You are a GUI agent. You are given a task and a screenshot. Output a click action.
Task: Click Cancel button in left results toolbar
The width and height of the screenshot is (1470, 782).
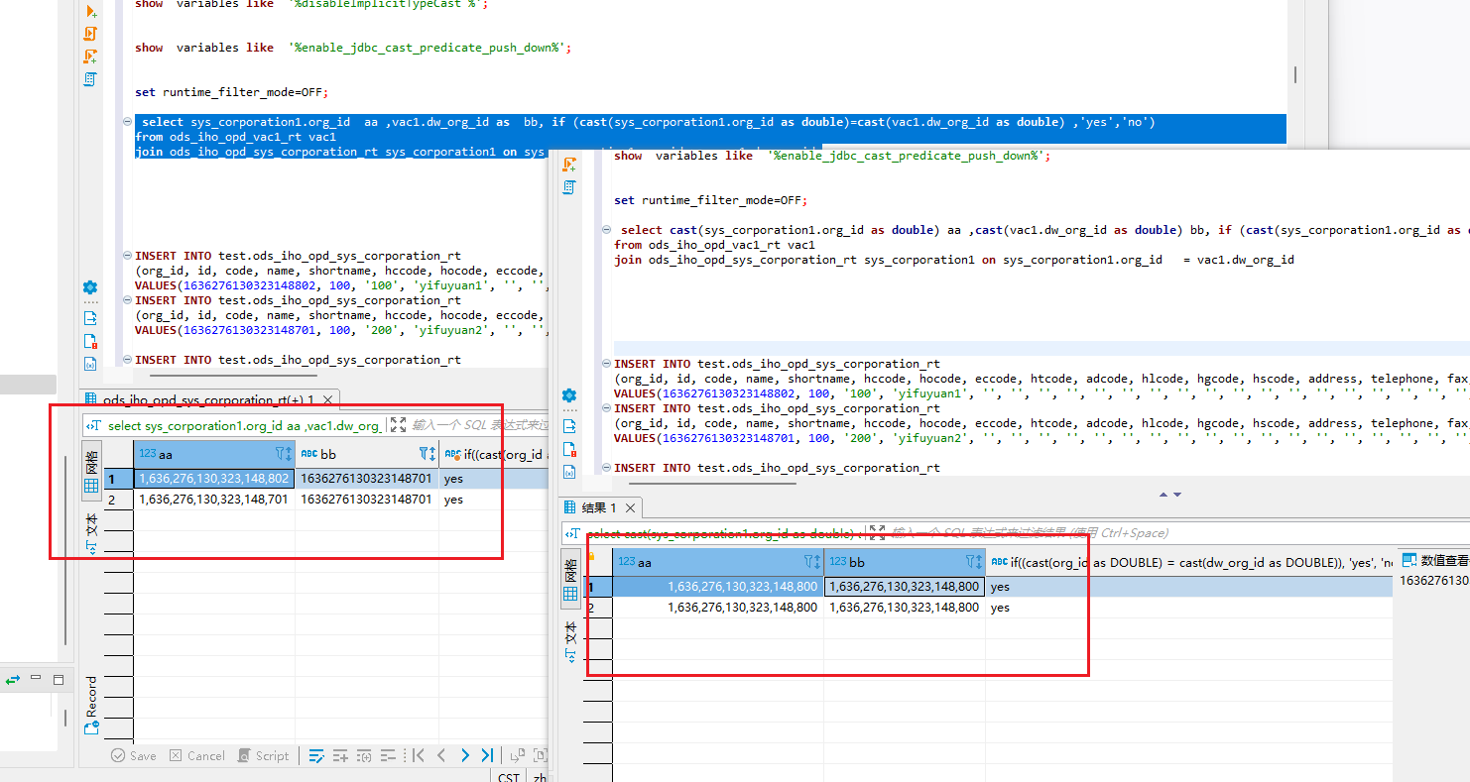click(x=196, y=755)
